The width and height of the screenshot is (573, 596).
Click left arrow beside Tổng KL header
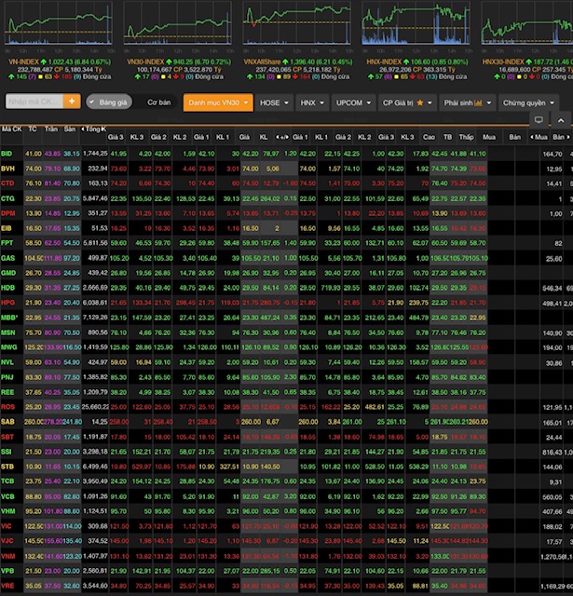click(84, 129)
